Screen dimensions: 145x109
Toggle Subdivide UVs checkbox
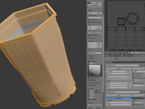coord(134,102)
